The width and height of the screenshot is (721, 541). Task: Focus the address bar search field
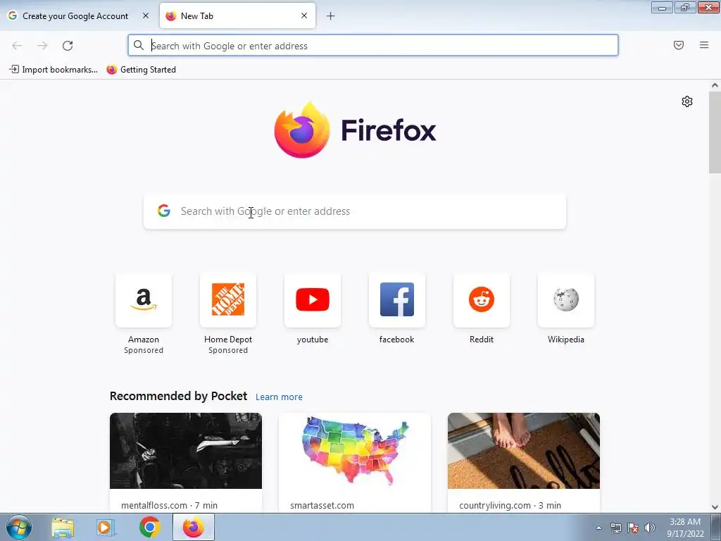click(373, 45)
